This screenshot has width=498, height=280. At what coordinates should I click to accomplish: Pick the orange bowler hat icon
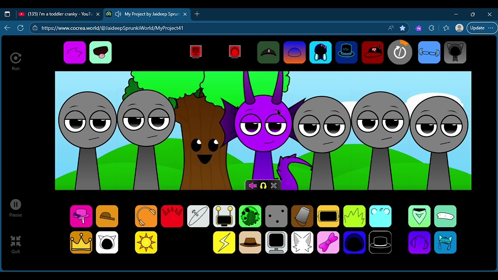(107, 216)
